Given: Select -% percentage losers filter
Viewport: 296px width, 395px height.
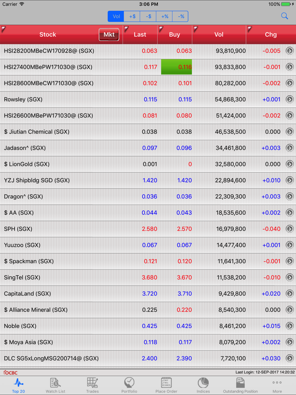Looking at the screenshot, I should tap(181, 16).
